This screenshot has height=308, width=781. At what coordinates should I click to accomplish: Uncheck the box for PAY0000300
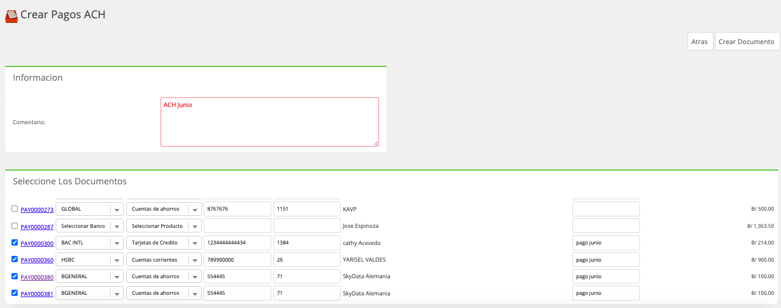pyautogui.click(x=15, y=242)
